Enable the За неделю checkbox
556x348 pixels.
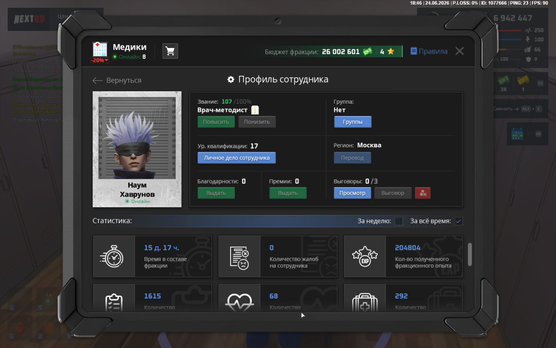tap(399, 221)
